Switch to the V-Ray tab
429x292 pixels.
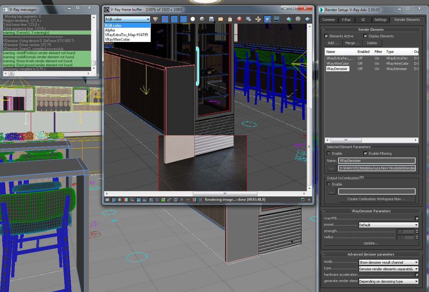346,20
